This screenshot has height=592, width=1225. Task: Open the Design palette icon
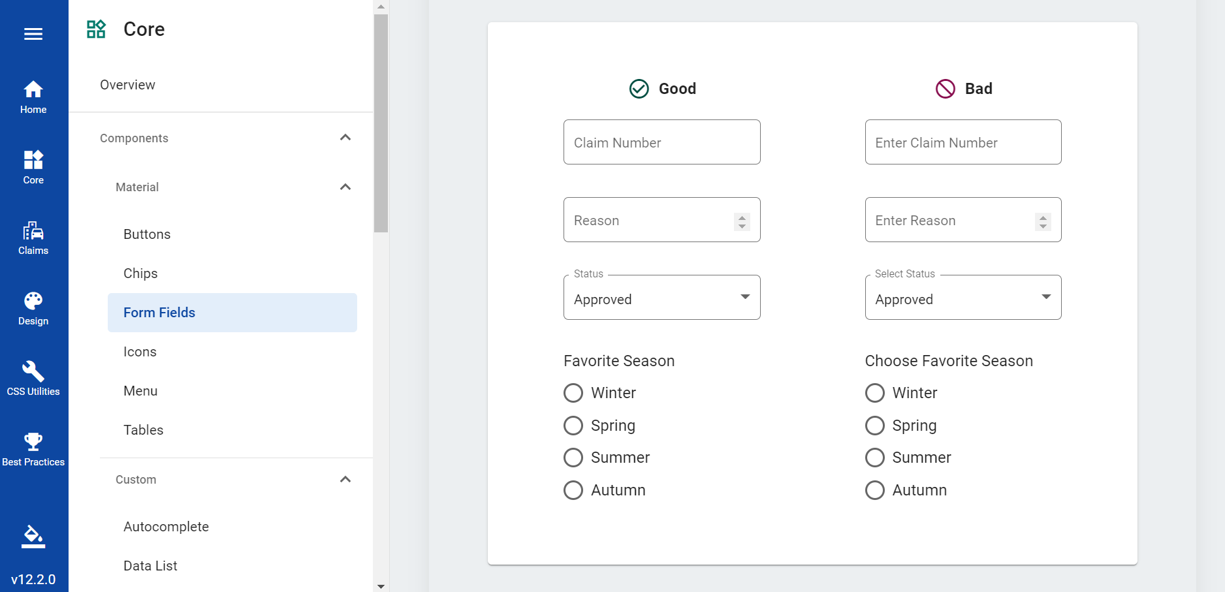click(x=33, y=308)
